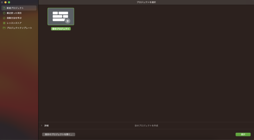Click the プロジェクトテンプレート folder icon
Image resolution: width=254 pixels, height=140 pixels.
click(x=4, y=28)
